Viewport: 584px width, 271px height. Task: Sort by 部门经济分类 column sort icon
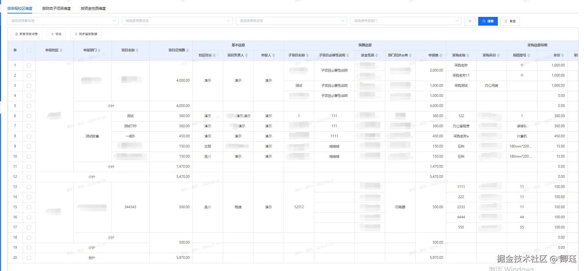click(411, 55)
